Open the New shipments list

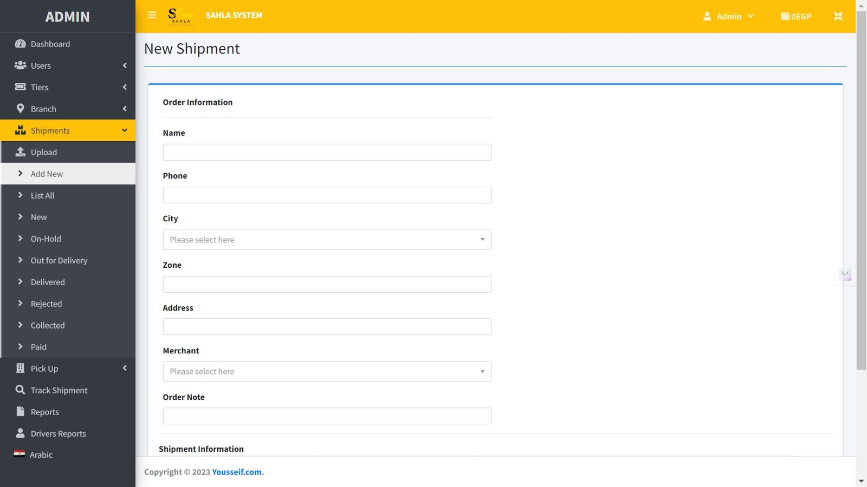point(68,217)
